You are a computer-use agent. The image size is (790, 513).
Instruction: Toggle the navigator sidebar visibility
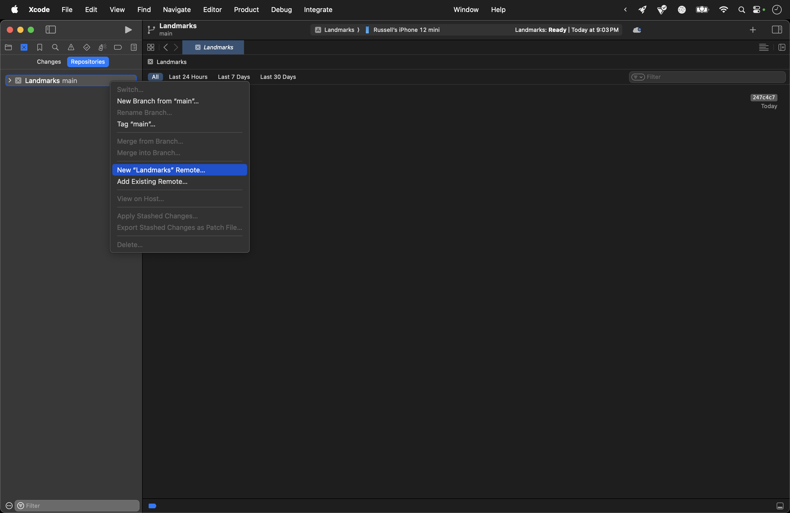50,30
